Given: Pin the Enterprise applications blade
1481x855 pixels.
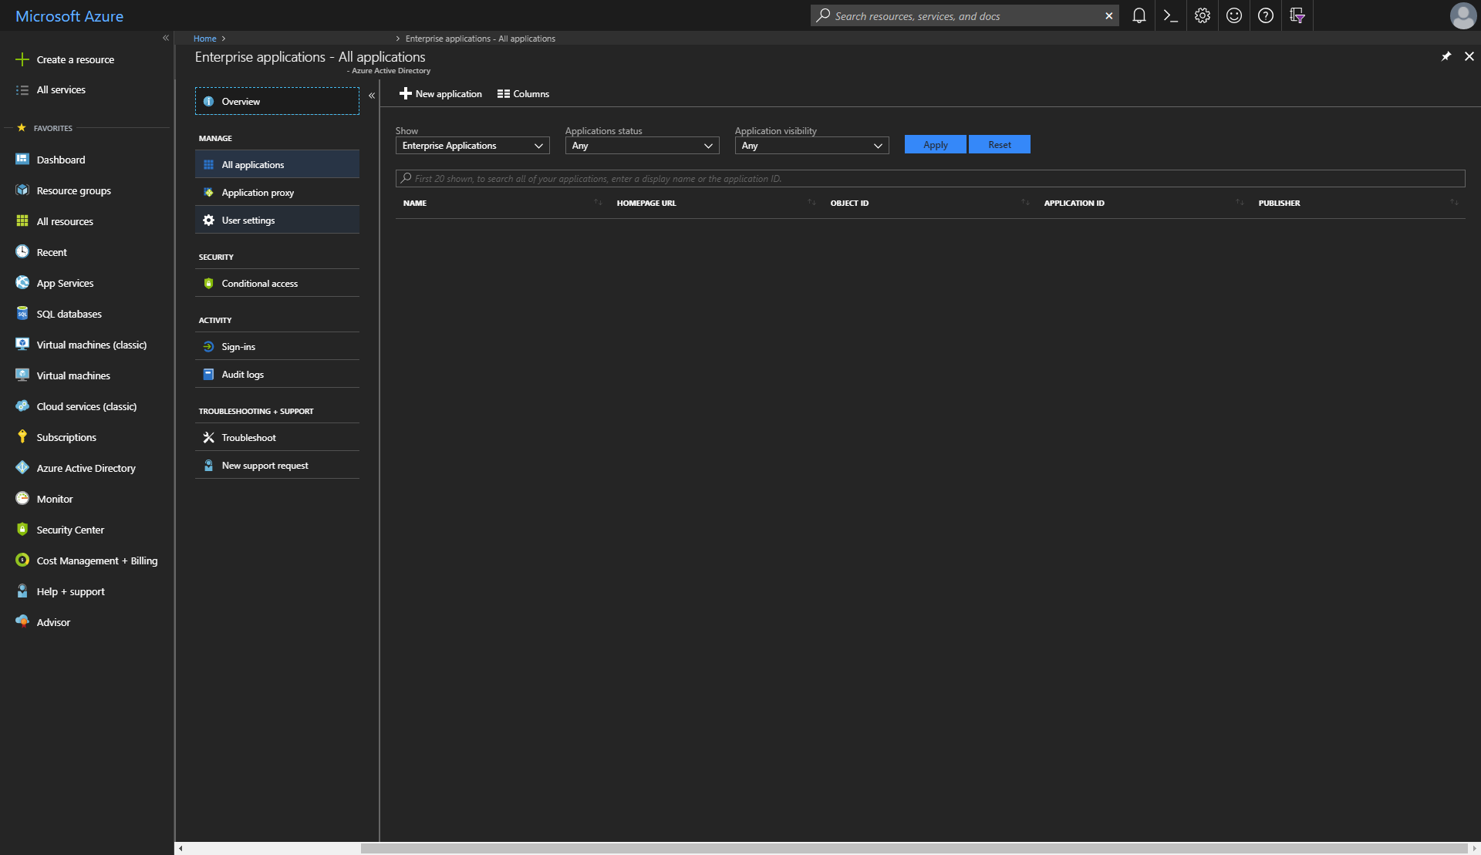Looking at the screenshot, I should [x=1446, y=56].
